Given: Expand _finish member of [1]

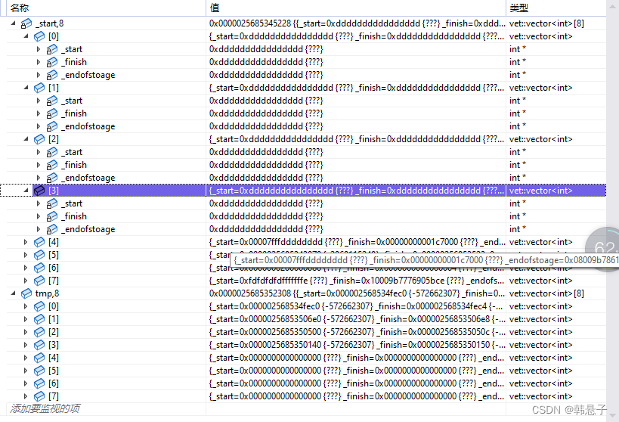Looking at the screenshot, I should (39, 113).
